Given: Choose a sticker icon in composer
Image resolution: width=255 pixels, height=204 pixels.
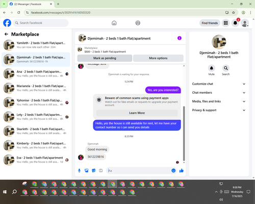Looking at the screenshot, I should click(x=94, y=170).
